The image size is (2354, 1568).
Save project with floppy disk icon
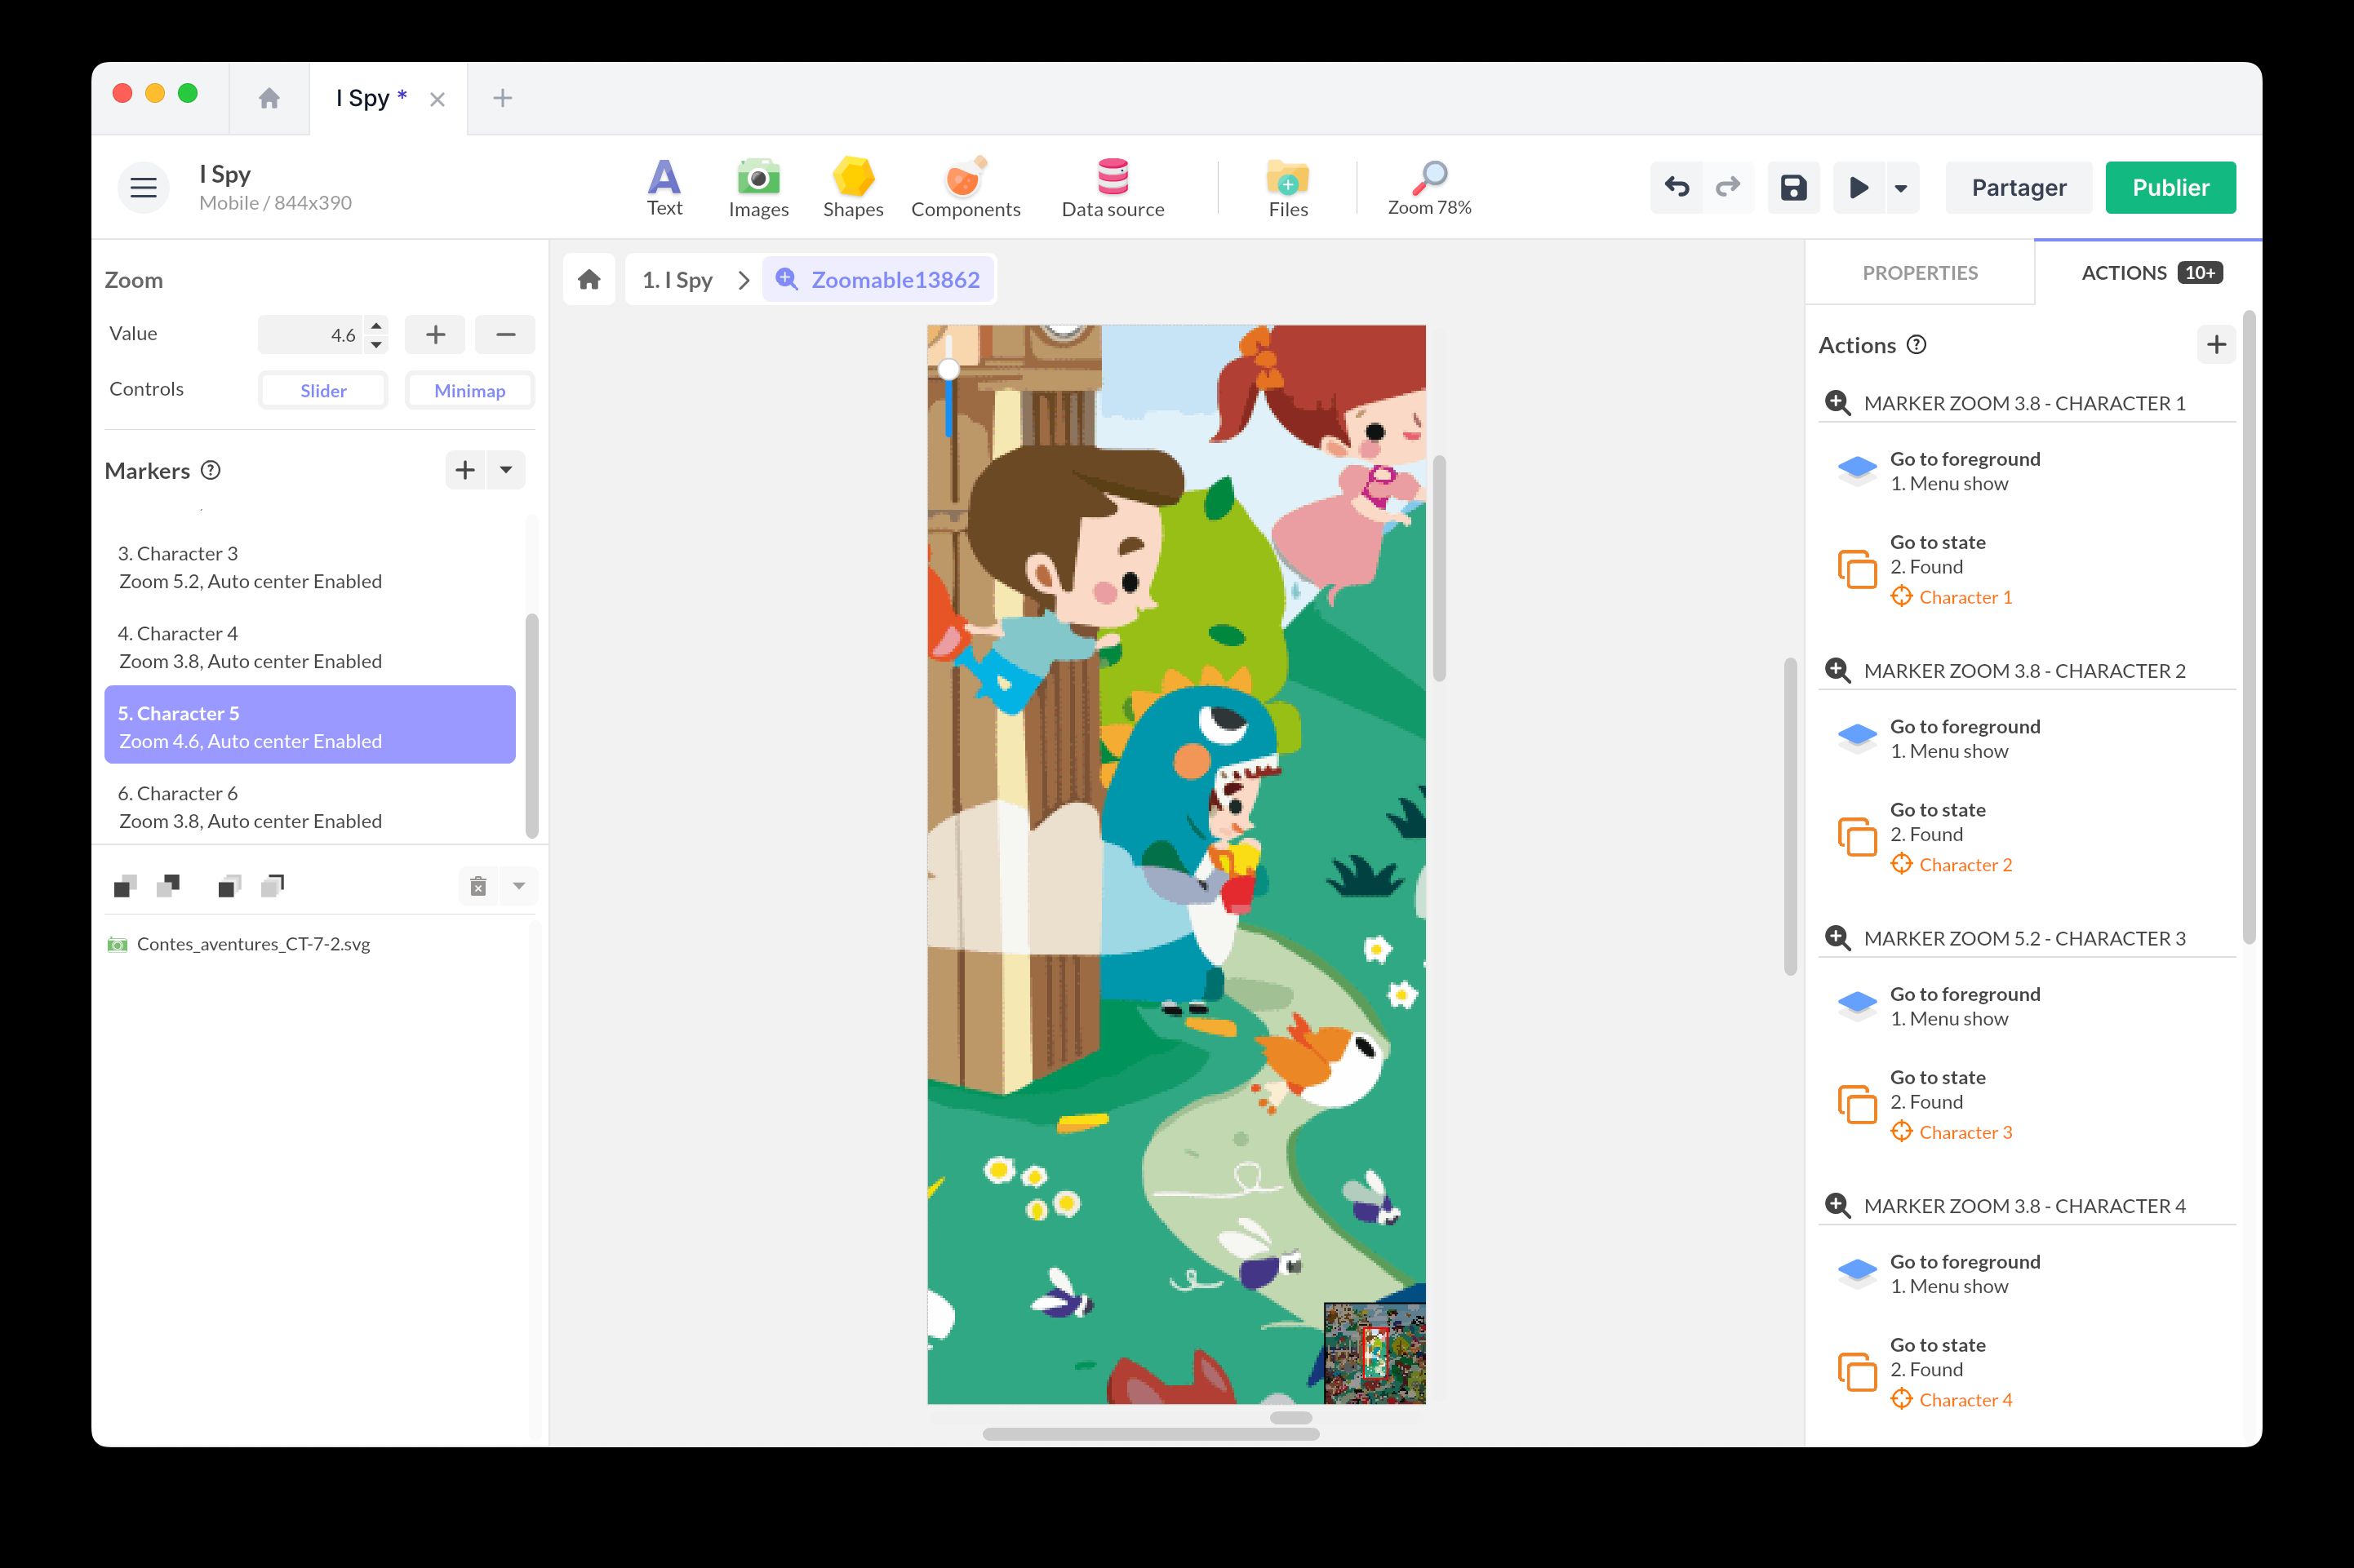pyautogui.click(x=1792, y=187)
